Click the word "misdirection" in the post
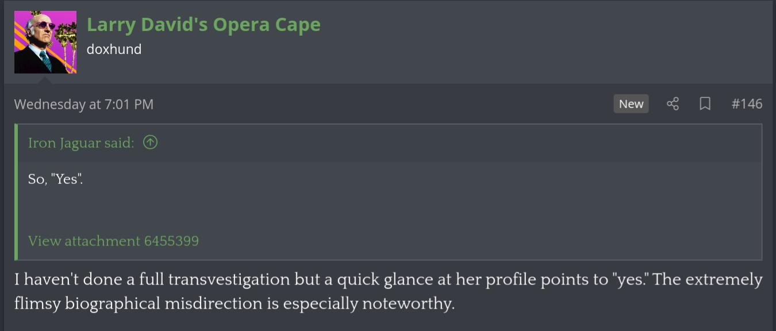The height and width of the screenshot is (331, 776). click(x=213, y=303)
